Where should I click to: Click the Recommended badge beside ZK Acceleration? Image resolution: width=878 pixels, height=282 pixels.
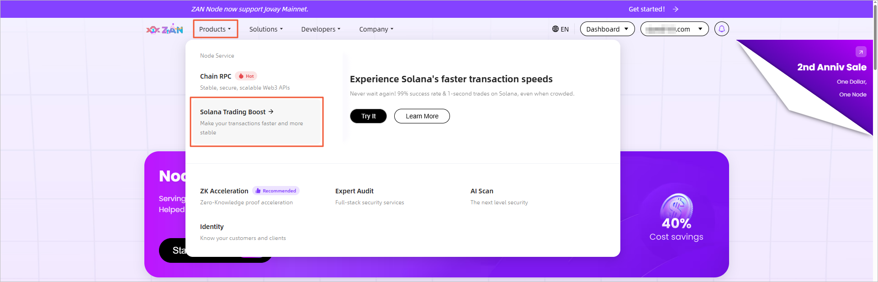pyautogui.click(x=276, y=191)
